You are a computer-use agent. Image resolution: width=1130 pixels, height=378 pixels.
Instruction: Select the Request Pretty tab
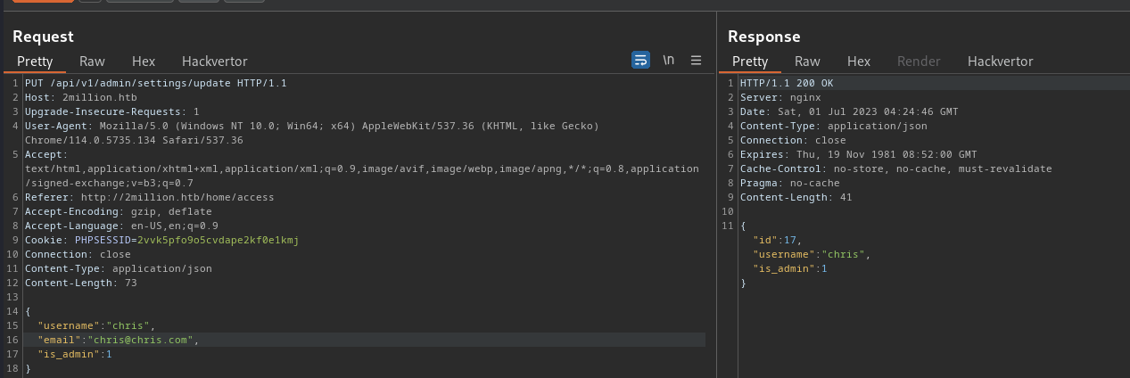tap(34, 62)
